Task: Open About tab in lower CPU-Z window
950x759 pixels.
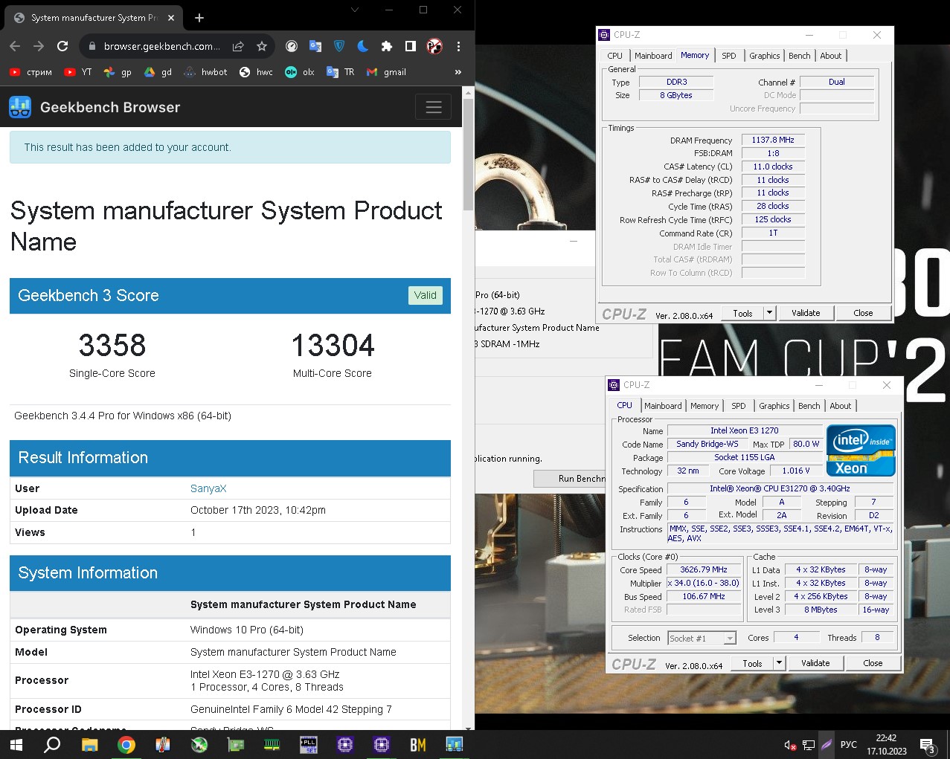Action: [x=841, y=406]
